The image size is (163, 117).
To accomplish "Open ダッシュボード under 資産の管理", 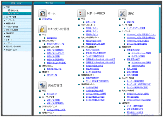I will pos(52,94).
